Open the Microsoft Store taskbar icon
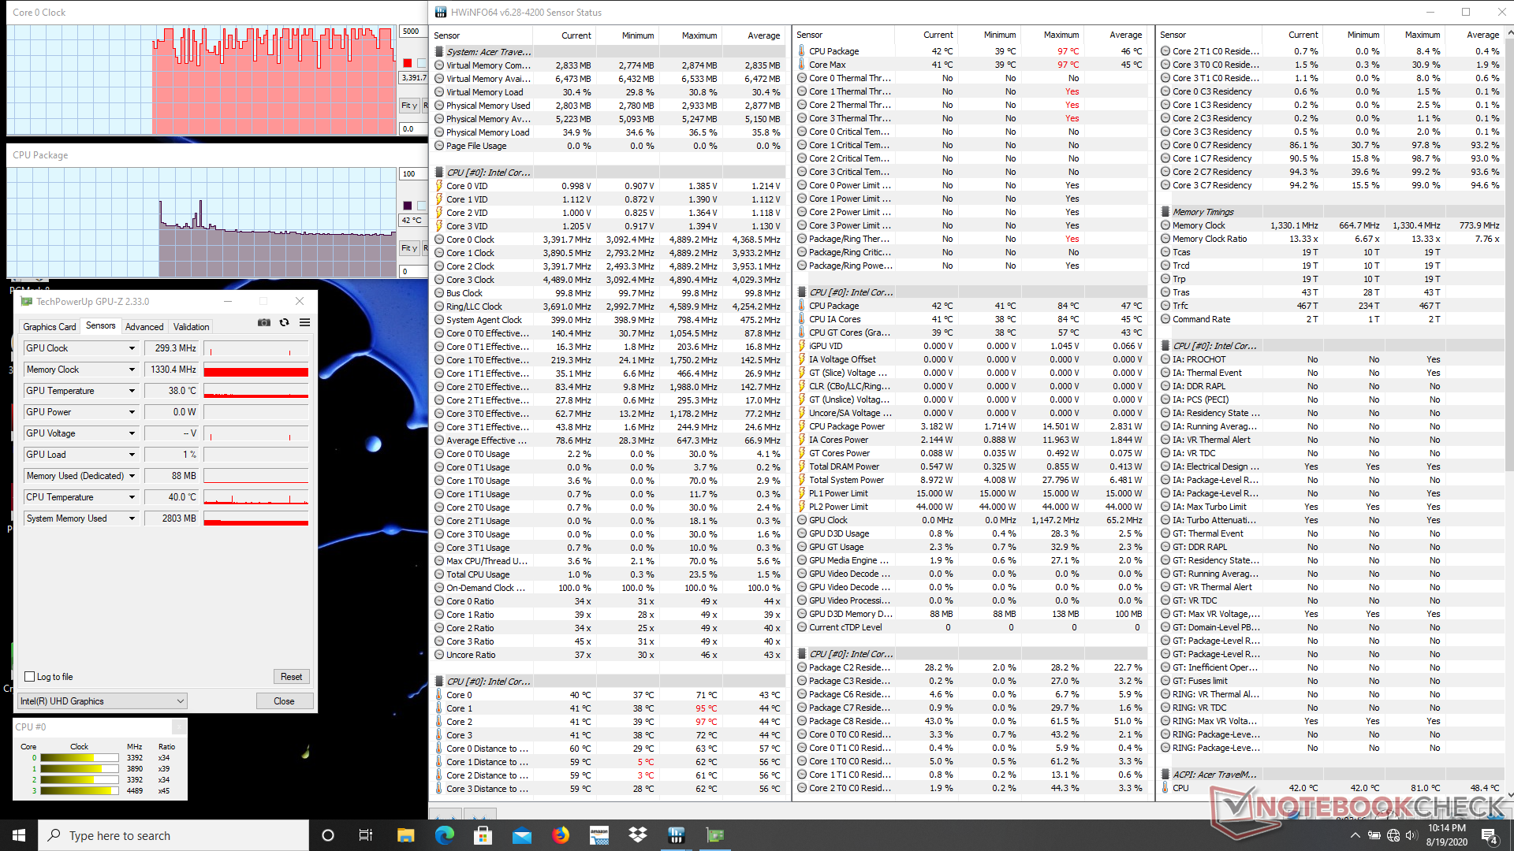Viewport: 1514px width, 851px height. pyautogui.click(x=483, y=835)
